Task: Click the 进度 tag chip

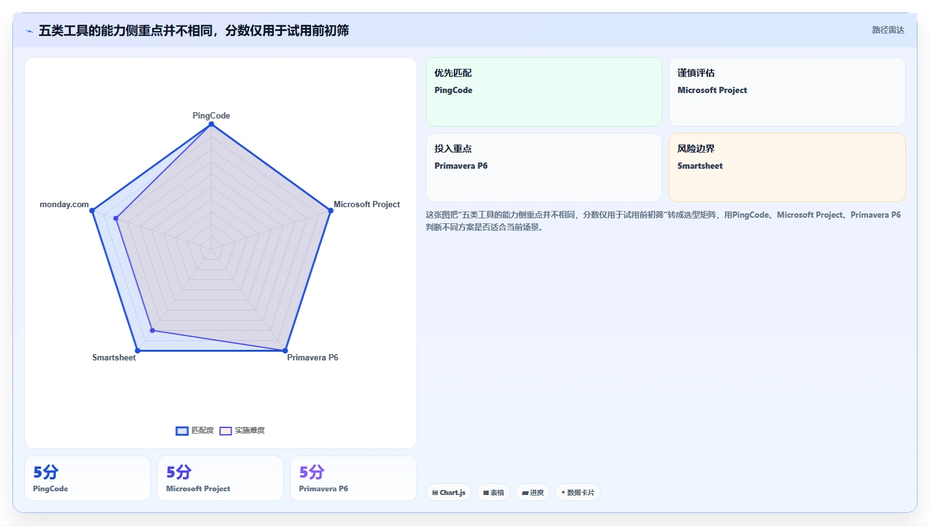Action: coord(533,493)
